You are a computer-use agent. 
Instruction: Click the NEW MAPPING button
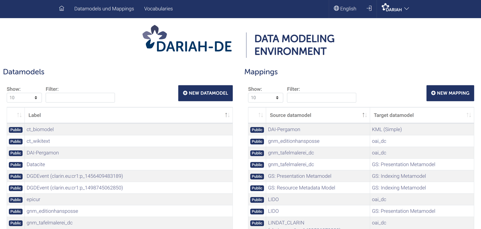(x=450, y=93)
